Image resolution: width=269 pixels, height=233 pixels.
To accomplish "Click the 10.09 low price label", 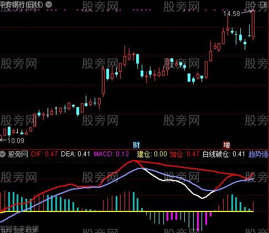I will (16, 141).
